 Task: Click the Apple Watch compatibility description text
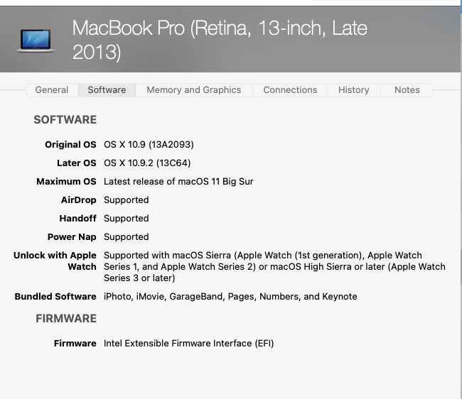274,266
